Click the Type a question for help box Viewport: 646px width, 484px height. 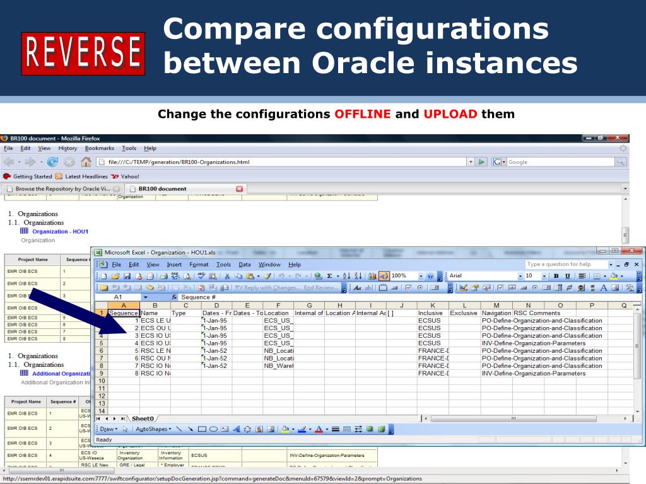click(x=566, y=264)
